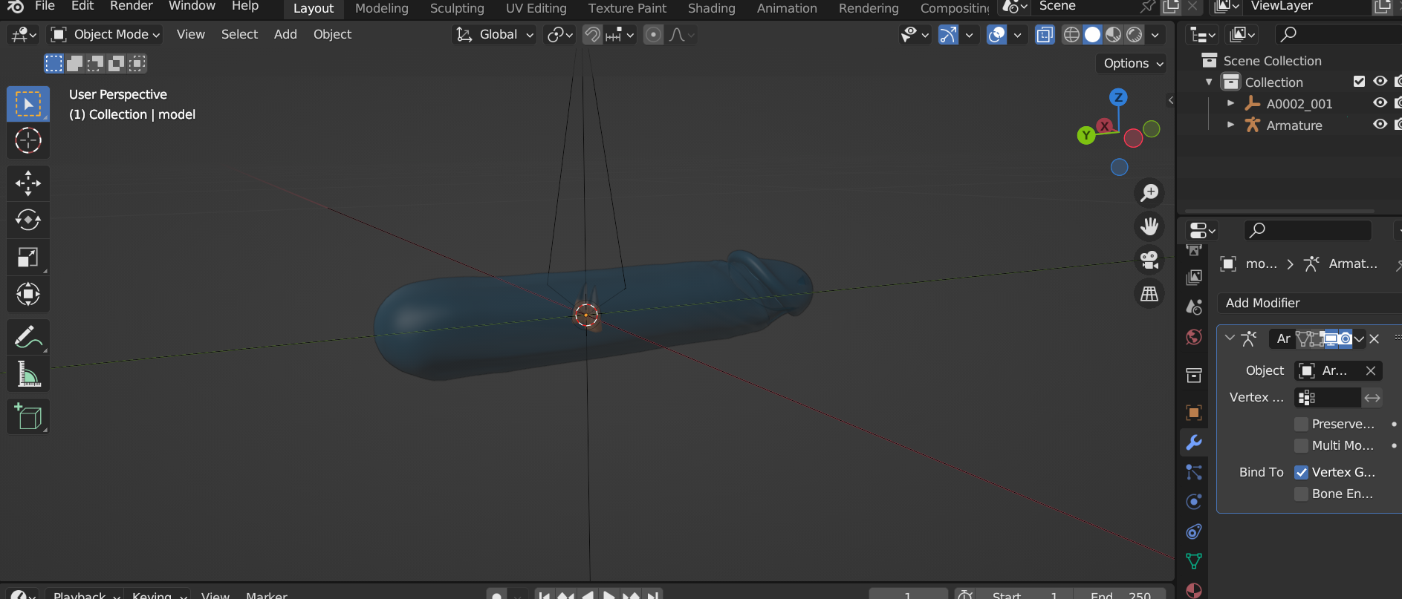Hide the A0002_001 object with its eye
1402x599 pixels.
point(1380,103)
